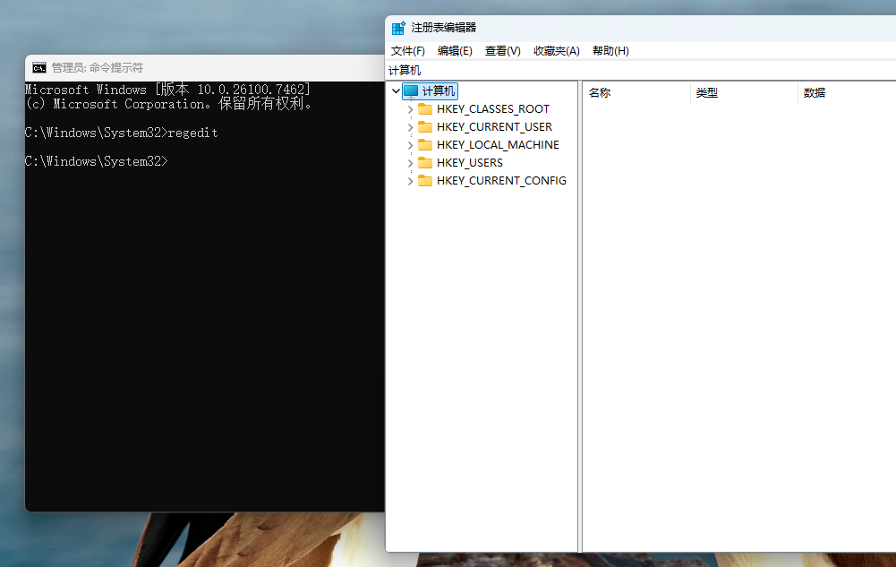Expand HKEY_LOCAL_MACHINE branch
This screenshot has width=896, height=567.
click(x=410, y=145)
